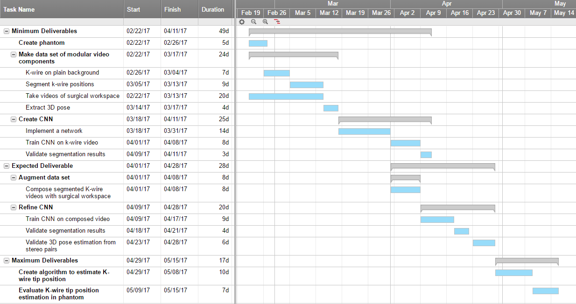Collapse Make data set of modular video components
This screenshot has width=576, height=304.
click(14, 55)
